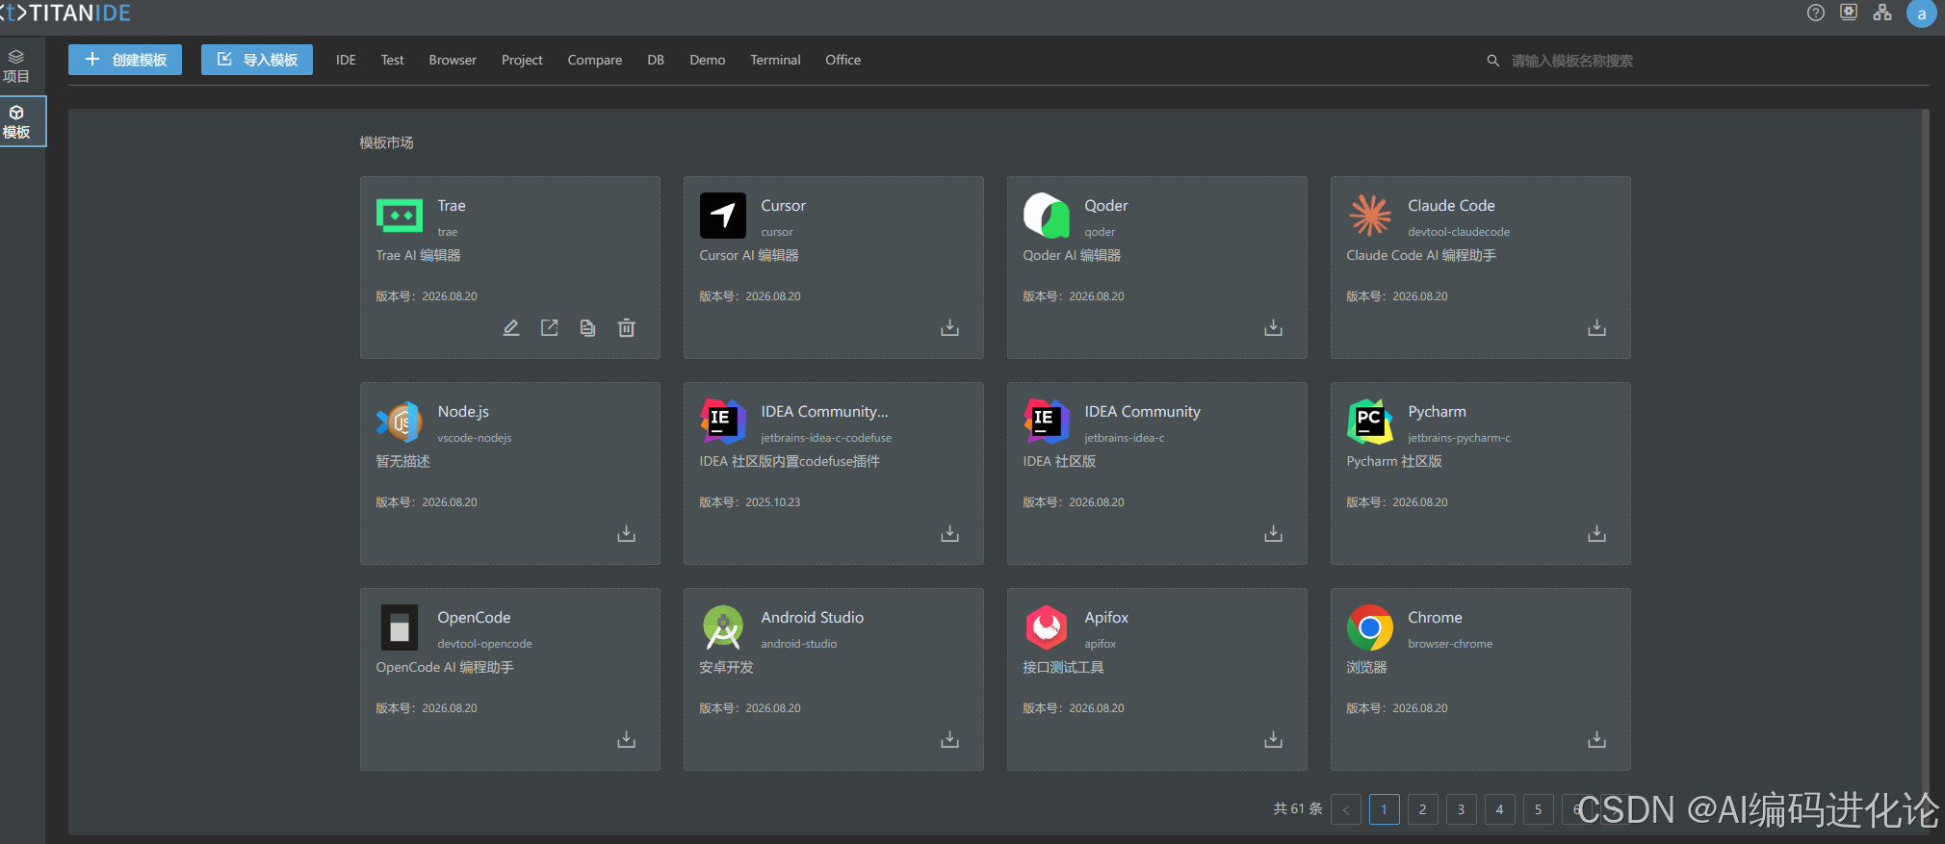Viewport: 1945px width, 844px height.
Task: Download the IDEA 社区版 jetbrains-idea-c template
Action: (x=1274, y=533)
